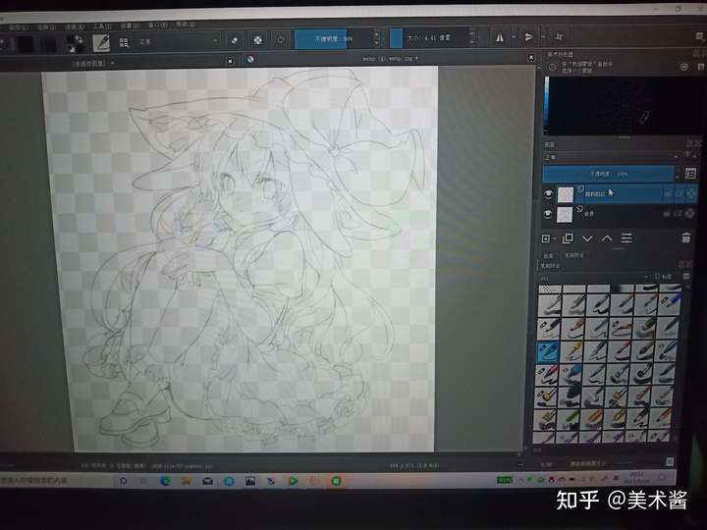Toggle eraser mode in the toolbar
Screen dimensions: 707x530
point(235,40)
